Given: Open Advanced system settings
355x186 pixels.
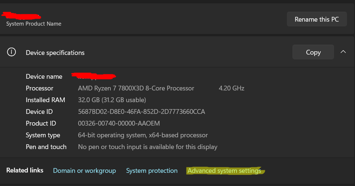Looking at the screenshot, I should tap(224, 171).
